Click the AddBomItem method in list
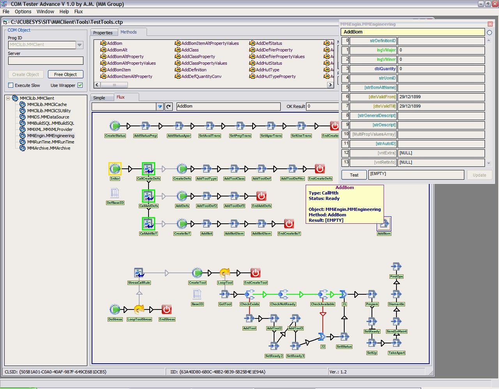The width and height of the screenshot is (499, 389). 119,70
